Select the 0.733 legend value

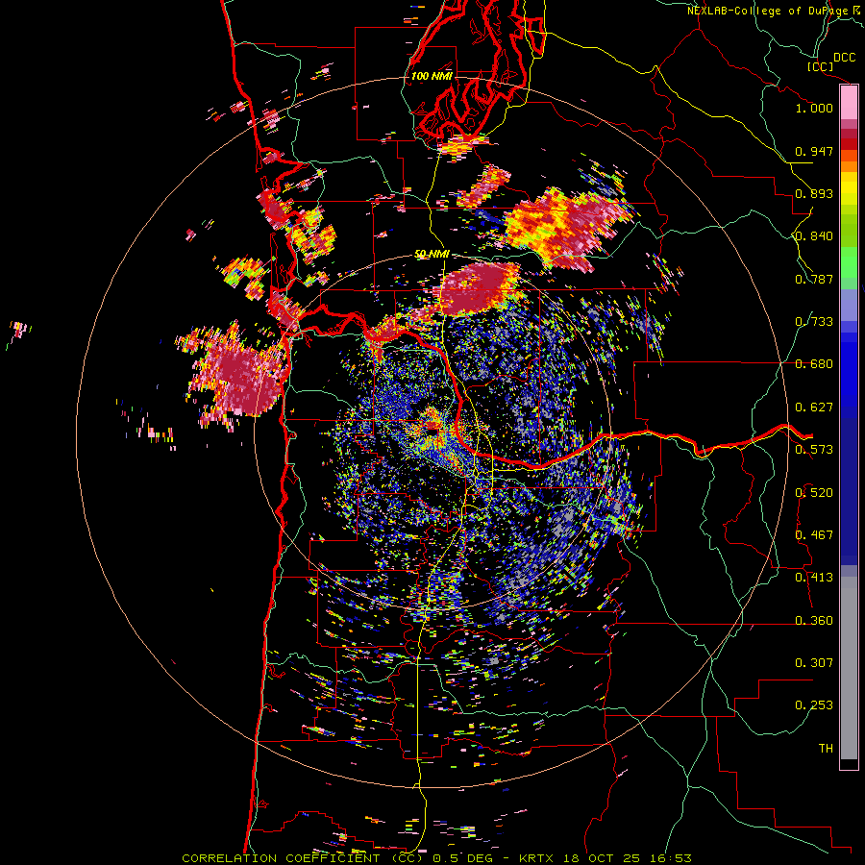[814, 322]
